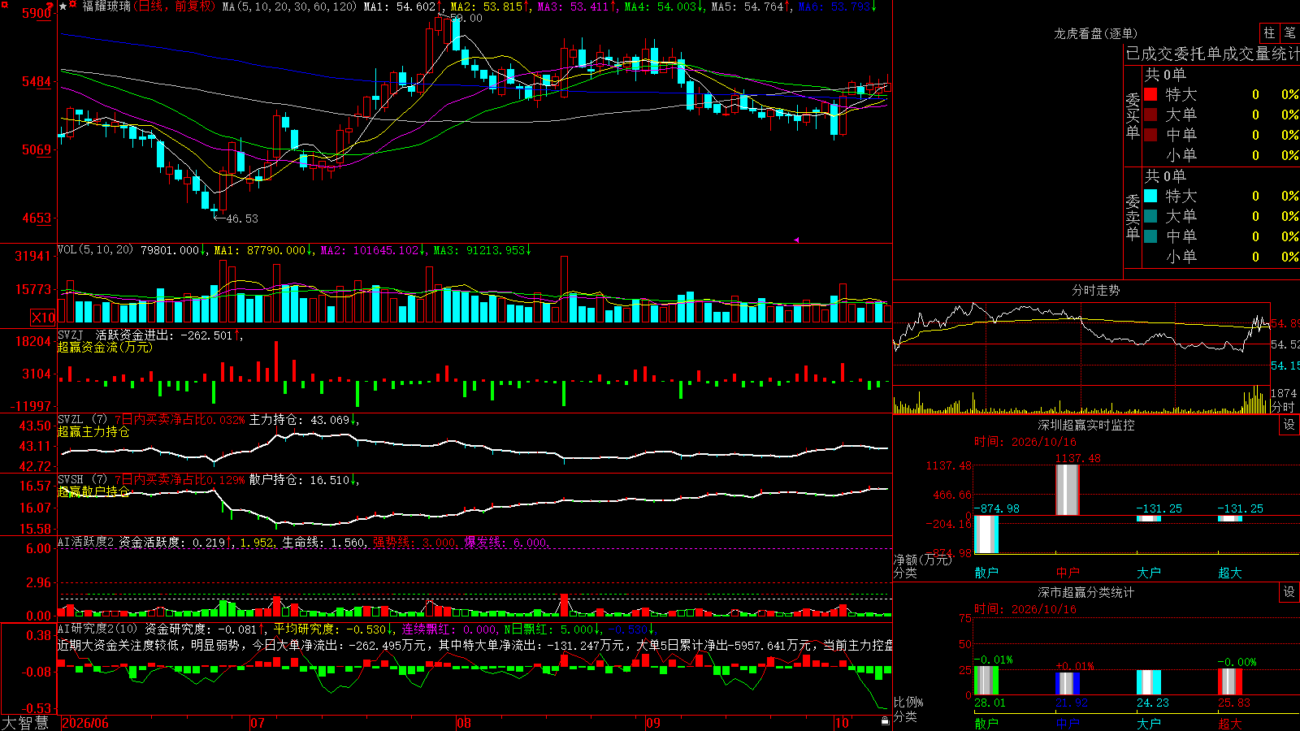Switch 龙虎看盘 to 柱 bar view
Viewport: 1300px width, 731px height.
click(1269, 33)
